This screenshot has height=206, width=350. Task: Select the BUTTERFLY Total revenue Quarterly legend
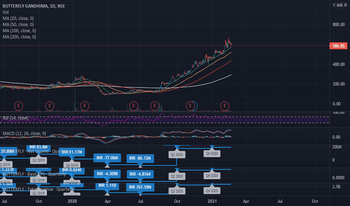tap(38, 189)
